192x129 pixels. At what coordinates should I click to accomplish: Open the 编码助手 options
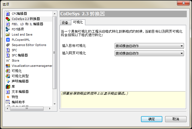click(x=18, y=102)
